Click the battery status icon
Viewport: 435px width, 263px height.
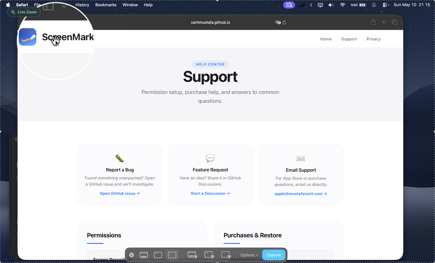pyautogui.click(x=359, y=5)
